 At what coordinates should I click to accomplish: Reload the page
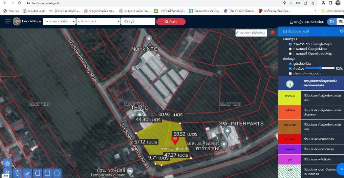point(20,3)
